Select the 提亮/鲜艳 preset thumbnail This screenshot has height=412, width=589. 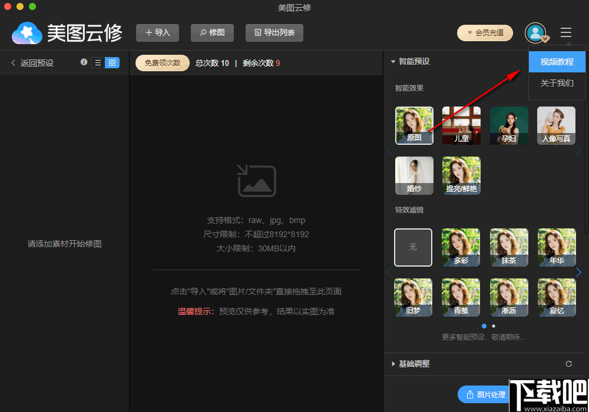461,175
